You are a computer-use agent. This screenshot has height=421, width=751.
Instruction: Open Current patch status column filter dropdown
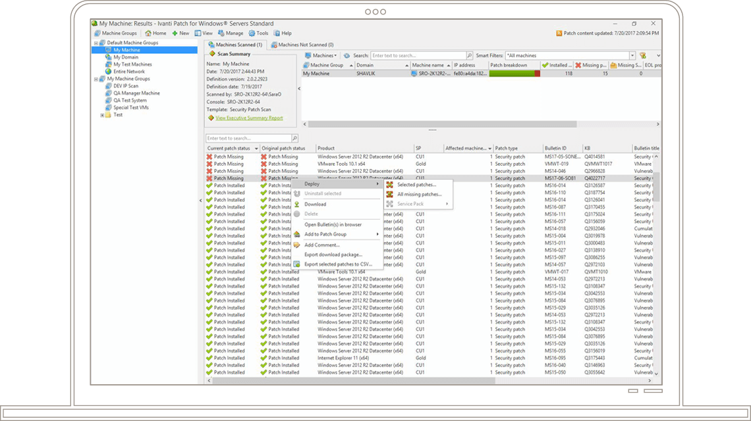pyautogui.click(x=256, y=149)
